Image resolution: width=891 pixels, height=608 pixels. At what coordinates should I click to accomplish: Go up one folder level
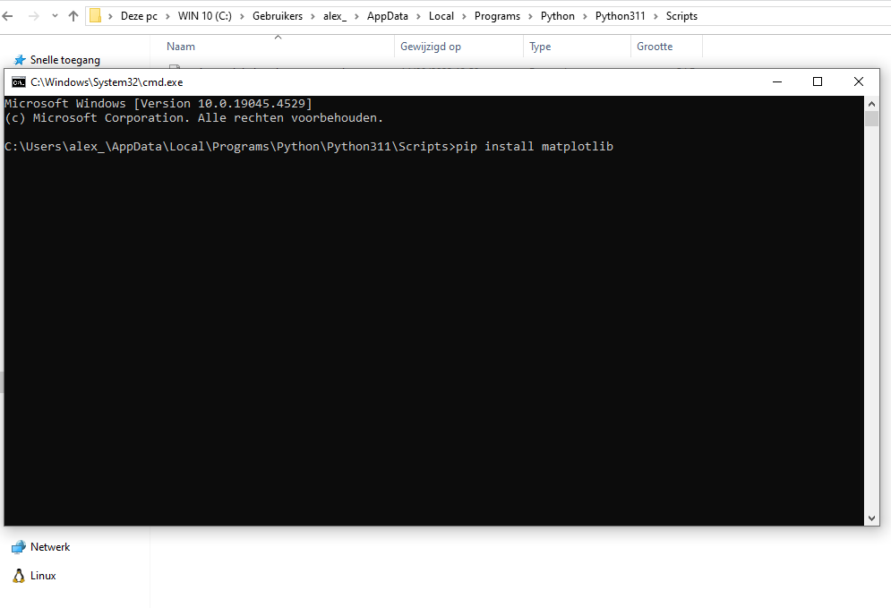point(73,16)
